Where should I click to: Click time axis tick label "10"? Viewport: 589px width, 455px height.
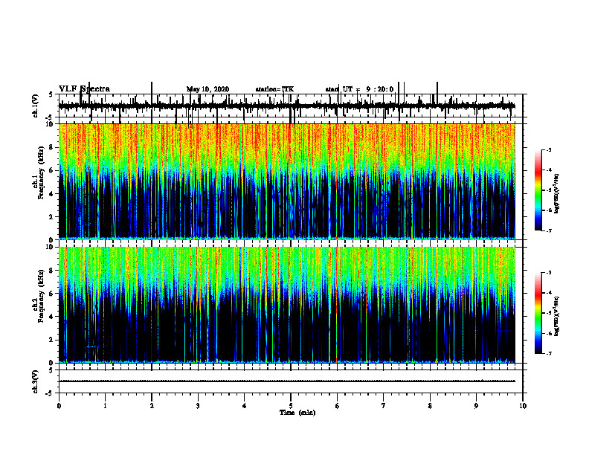[523, 406]
